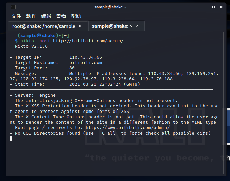Click the IP address 120.92.174.135
This screenshot has width=230, height=181.
pyautogui.click(x=40, y=79)
